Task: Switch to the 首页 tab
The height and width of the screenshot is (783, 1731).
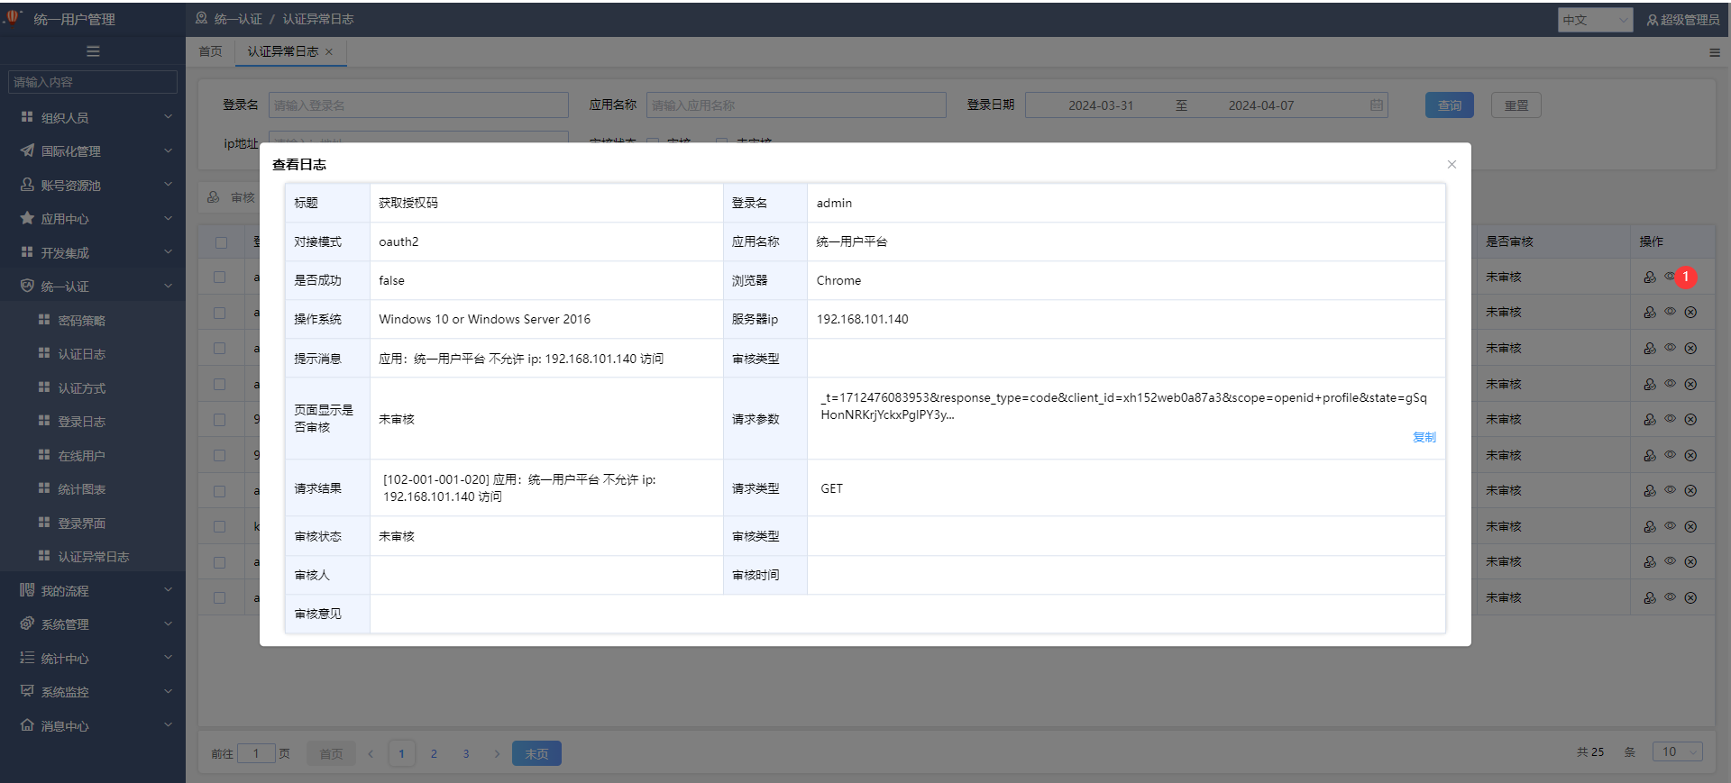Action: coord(210,51)
